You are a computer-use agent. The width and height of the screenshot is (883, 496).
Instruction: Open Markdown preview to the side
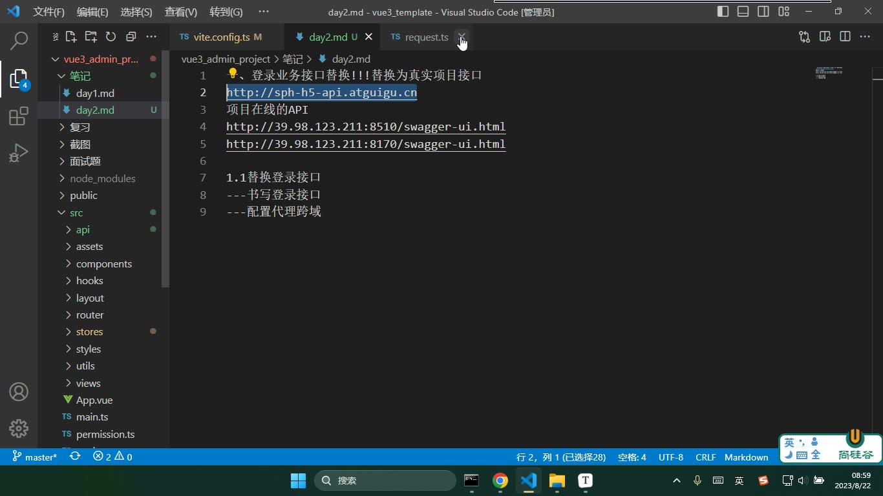click(825, 37)
